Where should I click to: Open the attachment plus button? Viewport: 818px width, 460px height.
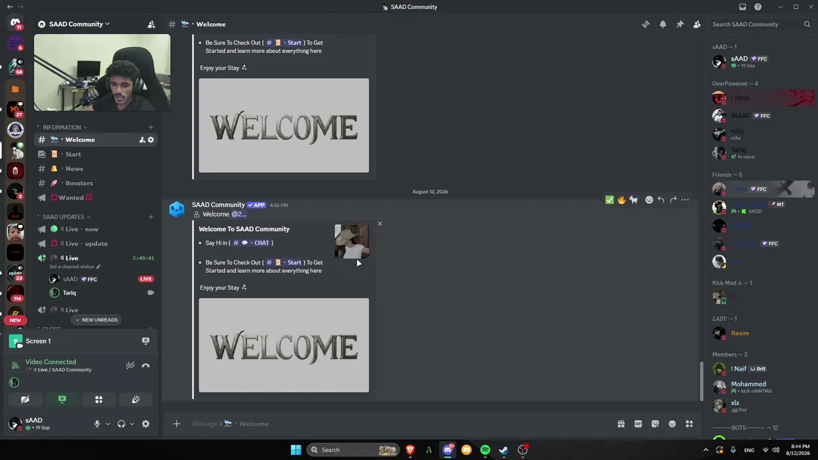coord(177,424)
